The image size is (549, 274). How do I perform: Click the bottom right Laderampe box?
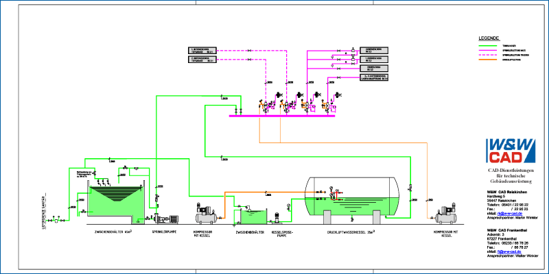[x=374, y=77]
